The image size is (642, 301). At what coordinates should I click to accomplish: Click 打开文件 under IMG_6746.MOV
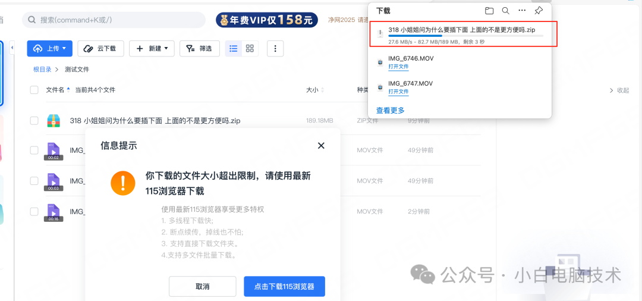tap(398, 67)
